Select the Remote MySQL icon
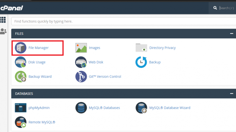The image size is (236, 132). (x=21, y=122)
